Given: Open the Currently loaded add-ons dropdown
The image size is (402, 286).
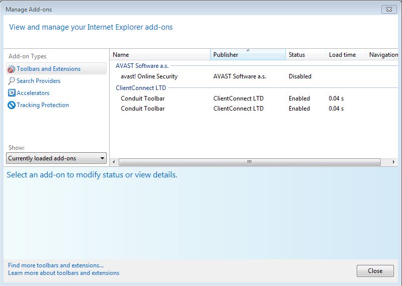Looking at the screenshot, I should 56,158.
